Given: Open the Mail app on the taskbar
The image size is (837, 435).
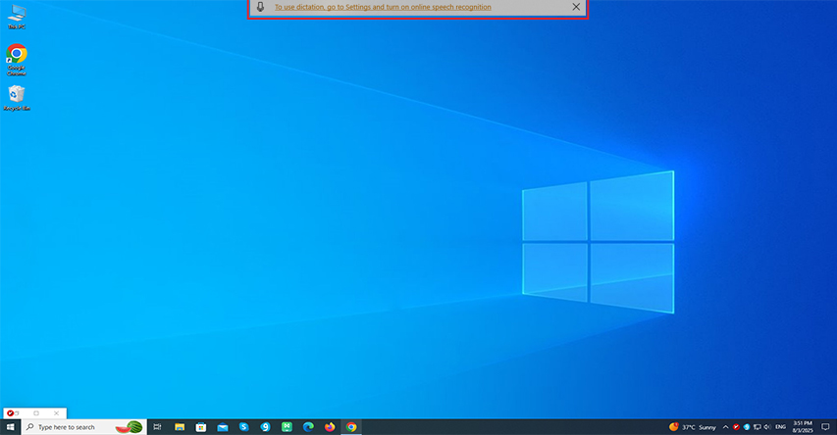Looking at the screenshot, I should pyautogui.click(x=223, y=427).
